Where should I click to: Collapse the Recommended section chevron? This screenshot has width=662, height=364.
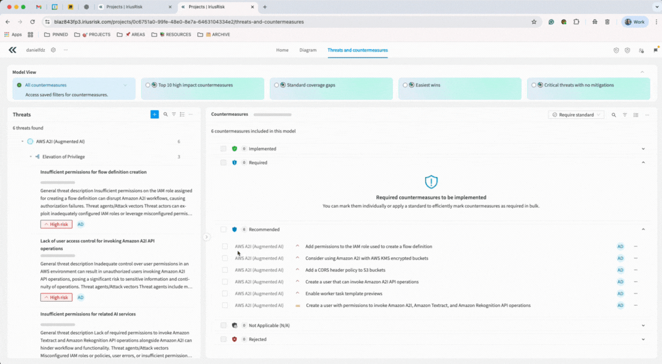(x=644, y=229)
